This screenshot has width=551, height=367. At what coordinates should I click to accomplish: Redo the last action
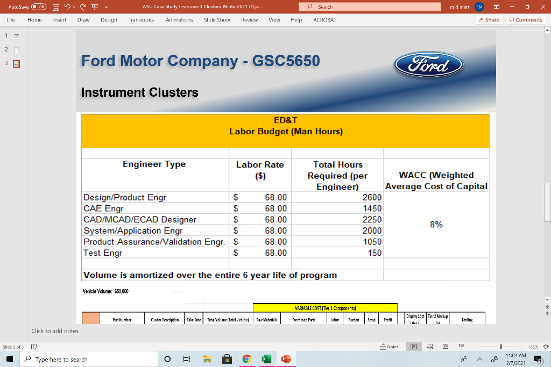(x=83, y=6)
